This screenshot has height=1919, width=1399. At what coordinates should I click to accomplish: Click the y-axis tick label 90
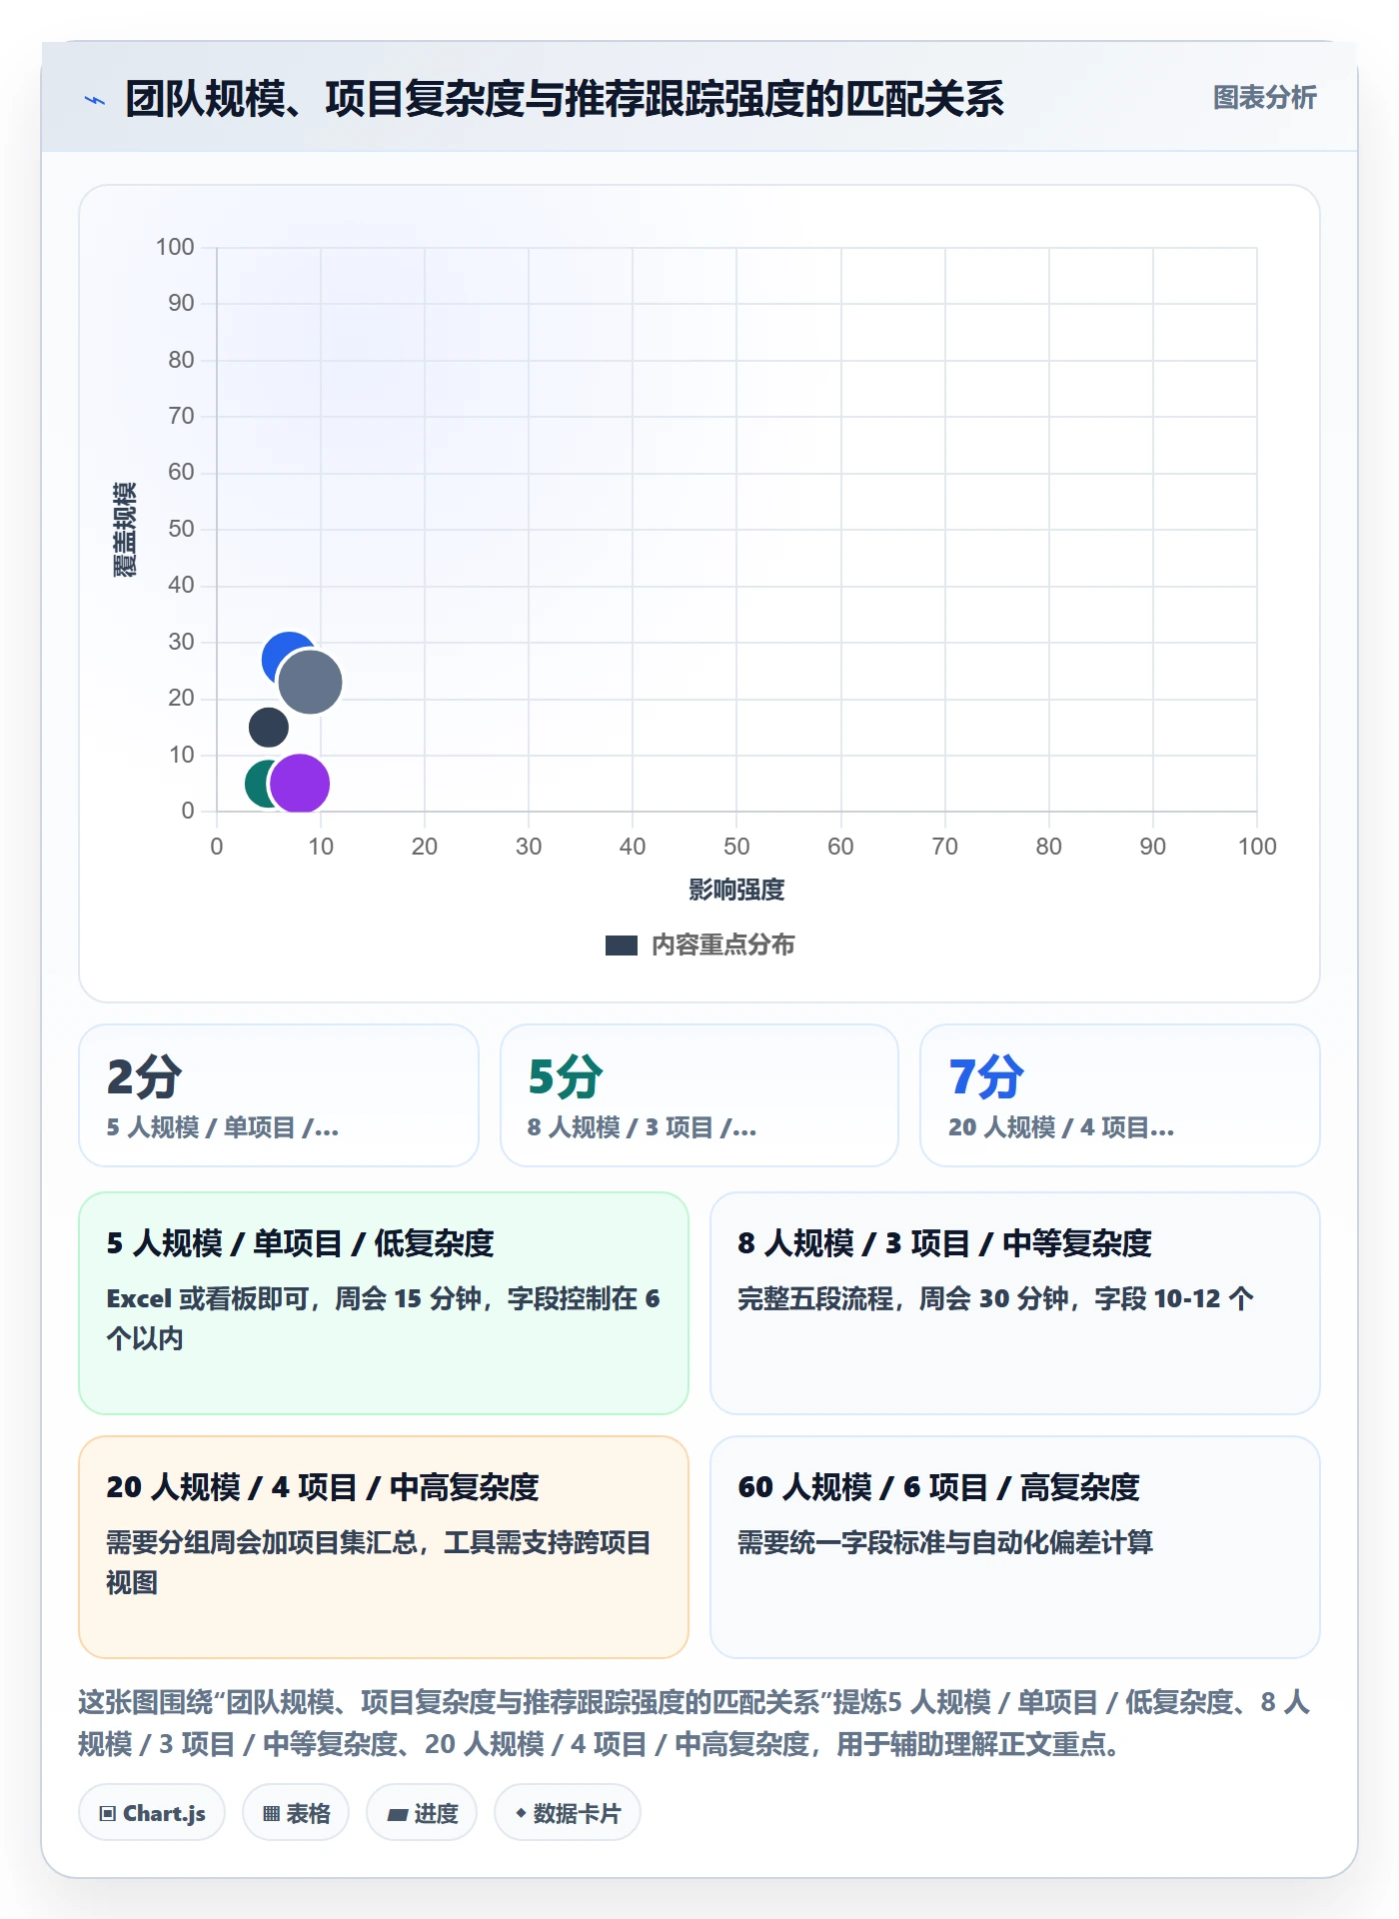[181, 303]
